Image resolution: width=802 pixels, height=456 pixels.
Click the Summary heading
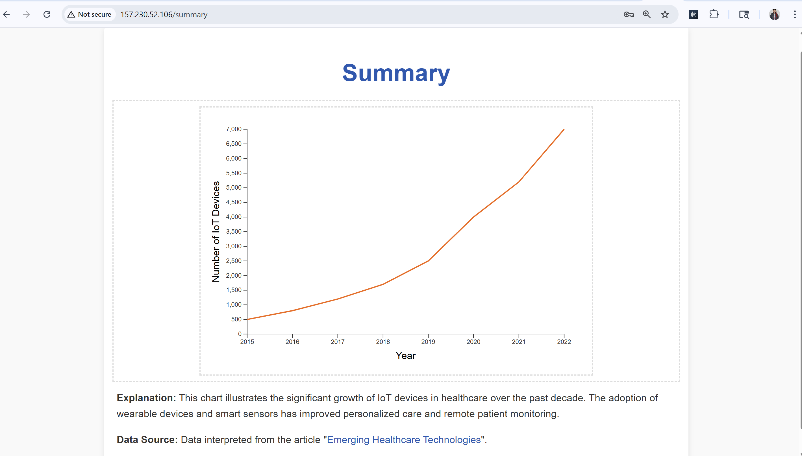coord(396,73)
